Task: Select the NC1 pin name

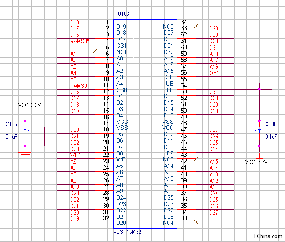Action: point(121,52)
